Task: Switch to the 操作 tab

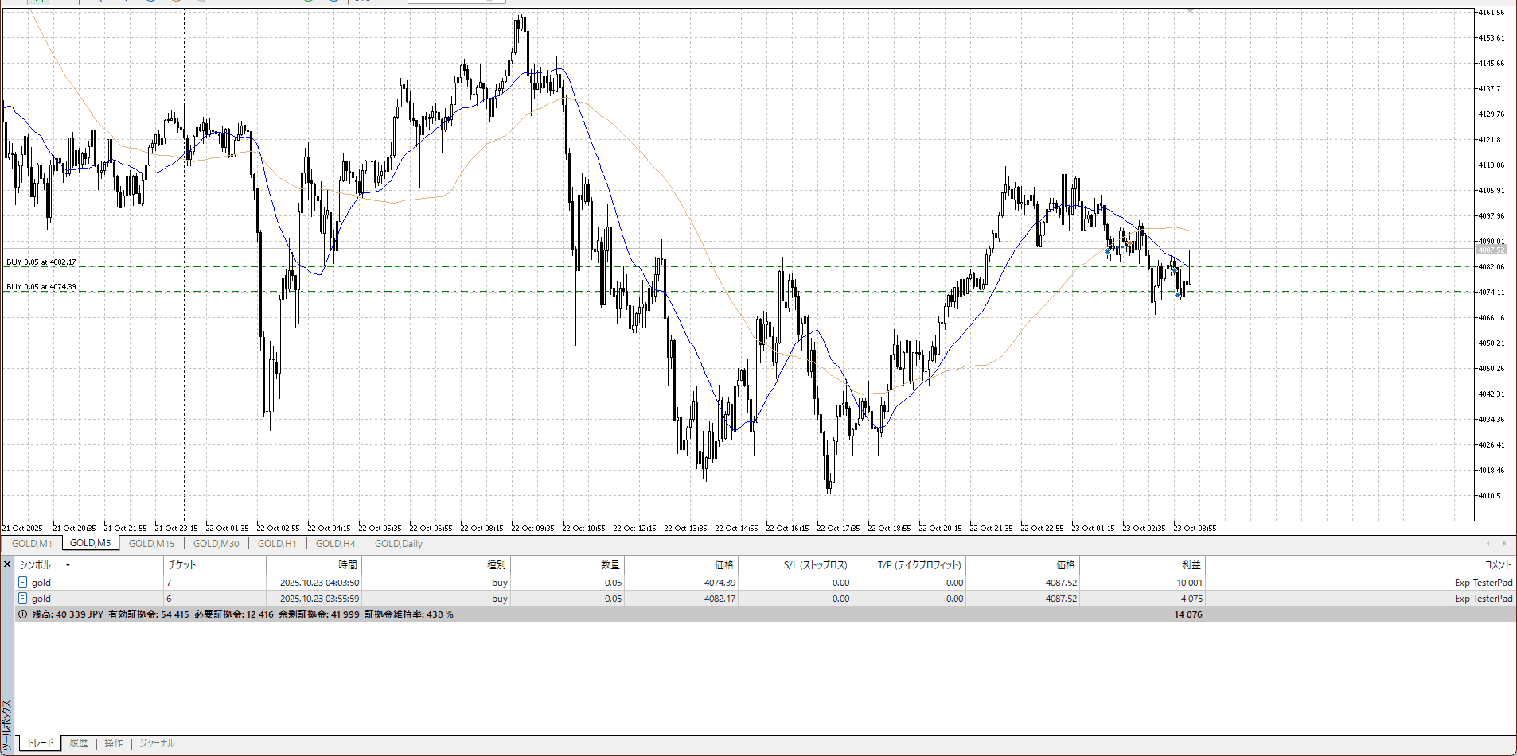Action: click(114, 743)
